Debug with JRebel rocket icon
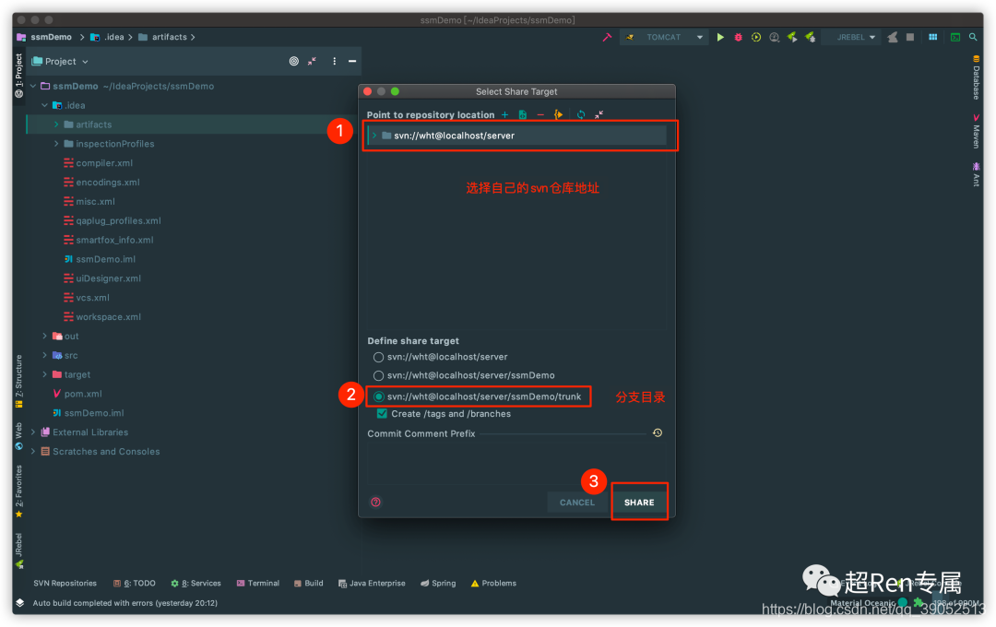 click(x=811, y=38)
